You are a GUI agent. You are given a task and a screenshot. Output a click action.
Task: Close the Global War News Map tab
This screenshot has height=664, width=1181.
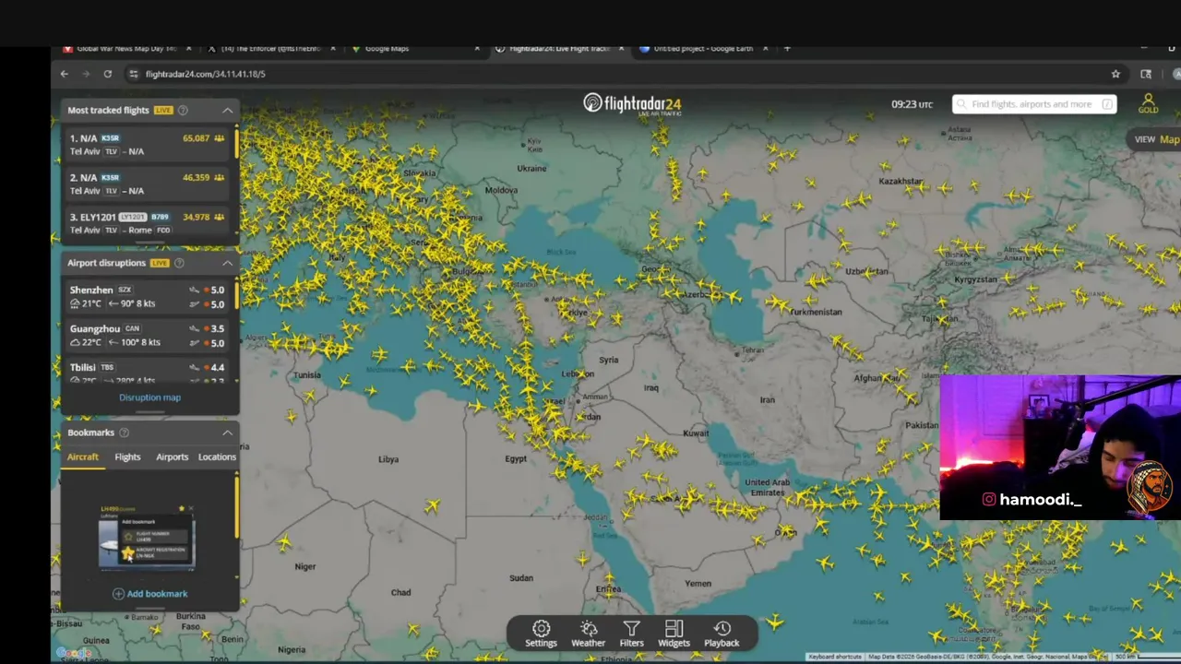click(x=189, y=48)
